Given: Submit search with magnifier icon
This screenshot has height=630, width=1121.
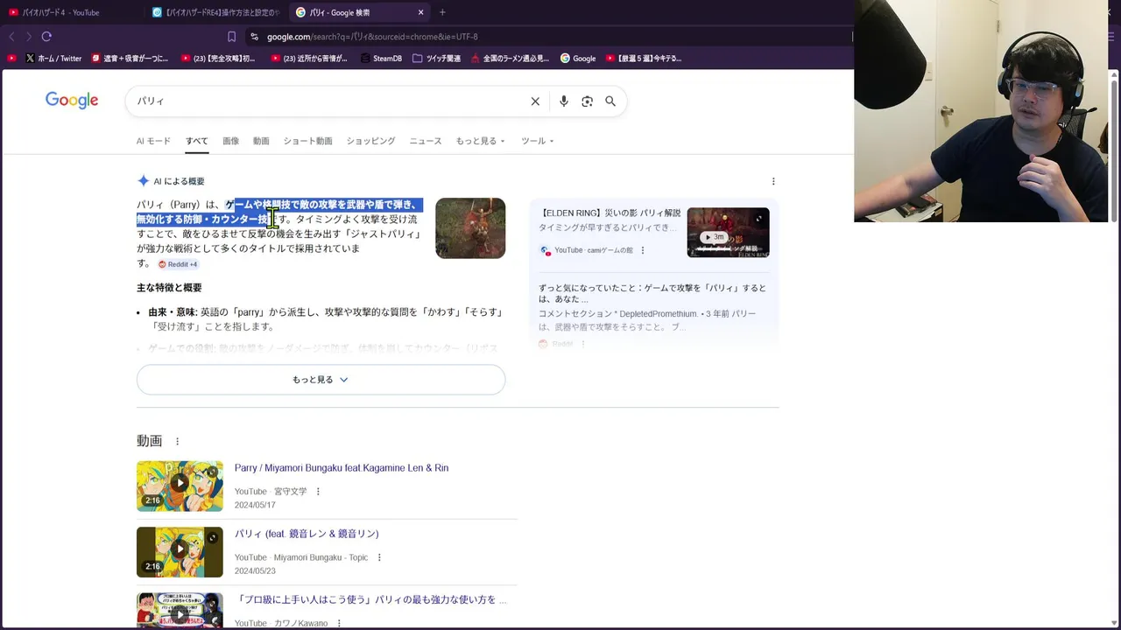Looking at the screenshot, I should (610, 101).
